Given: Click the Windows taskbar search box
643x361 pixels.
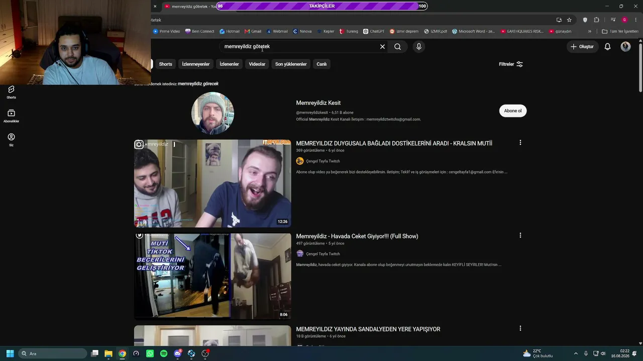Looking at the screenshot, I should [53, 353].
